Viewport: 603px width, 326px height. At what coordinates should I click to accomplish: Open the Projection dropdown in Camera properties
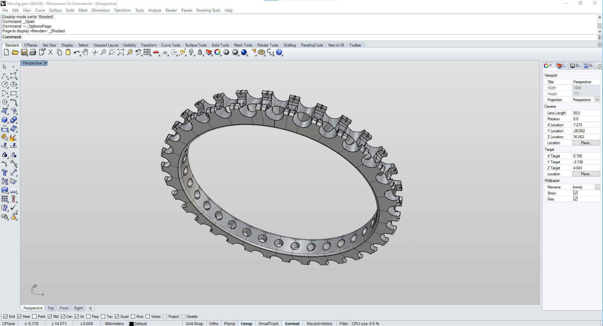pos(598,100)
